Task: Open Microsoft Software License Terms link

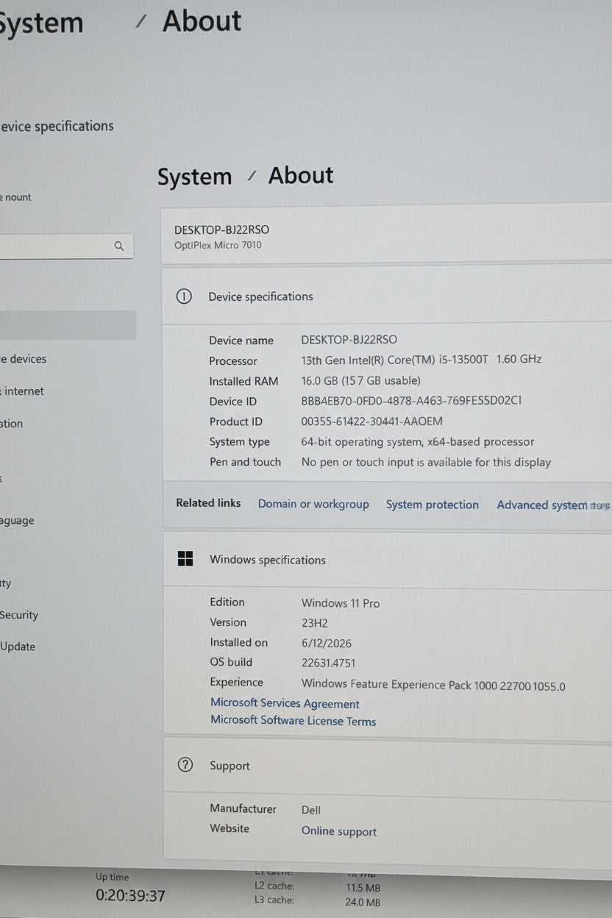Action: tap(293, 721)
